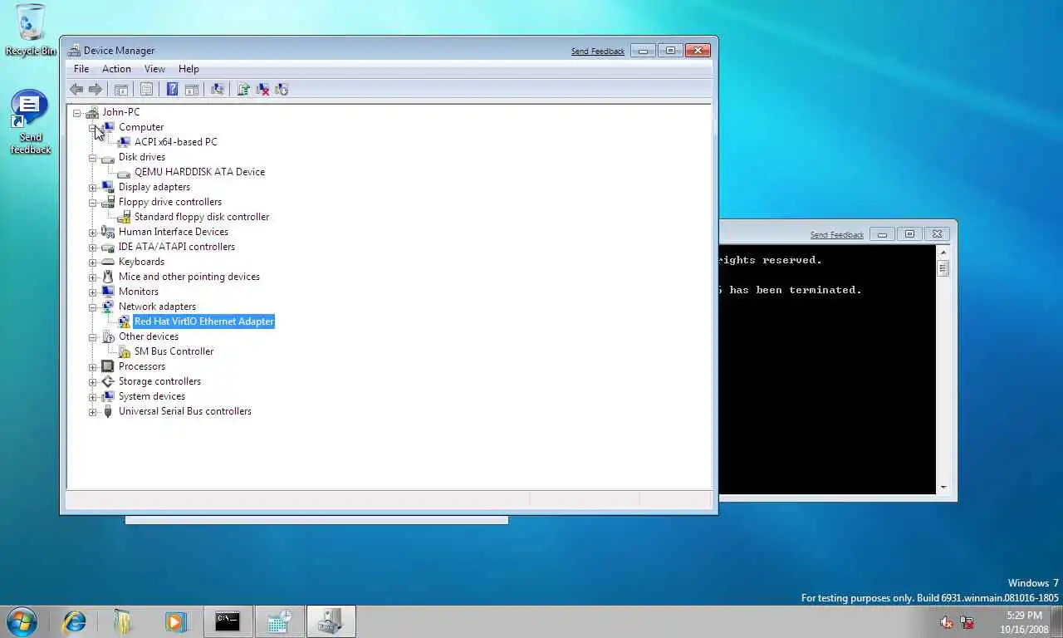Click the Display adapters monitor icon
The width and height of the screenshot is (1063, 638).
(x=108, y=187)
